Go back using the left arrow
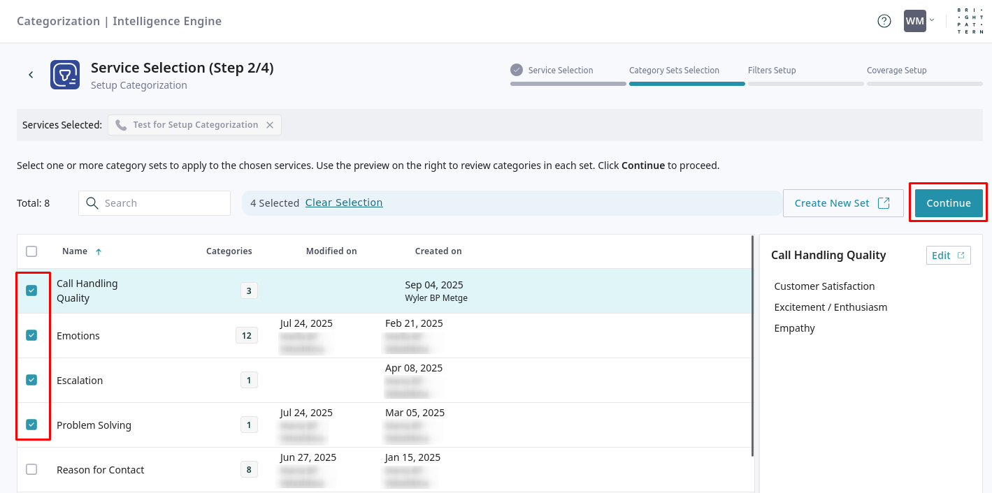Image resolution: width=992 pixels, height=493 pixels. (31, 75)
